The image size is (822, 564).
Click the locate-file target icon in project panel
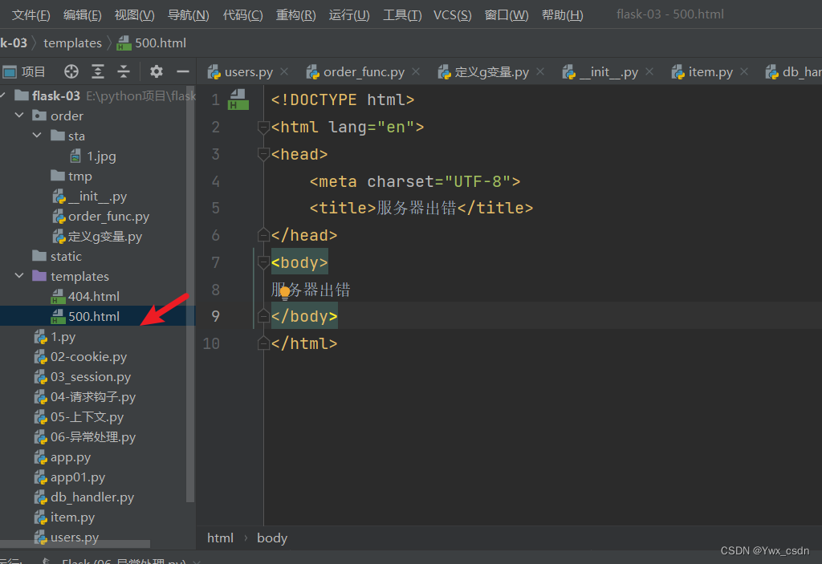pyautogui.click(x=71, y=71)
